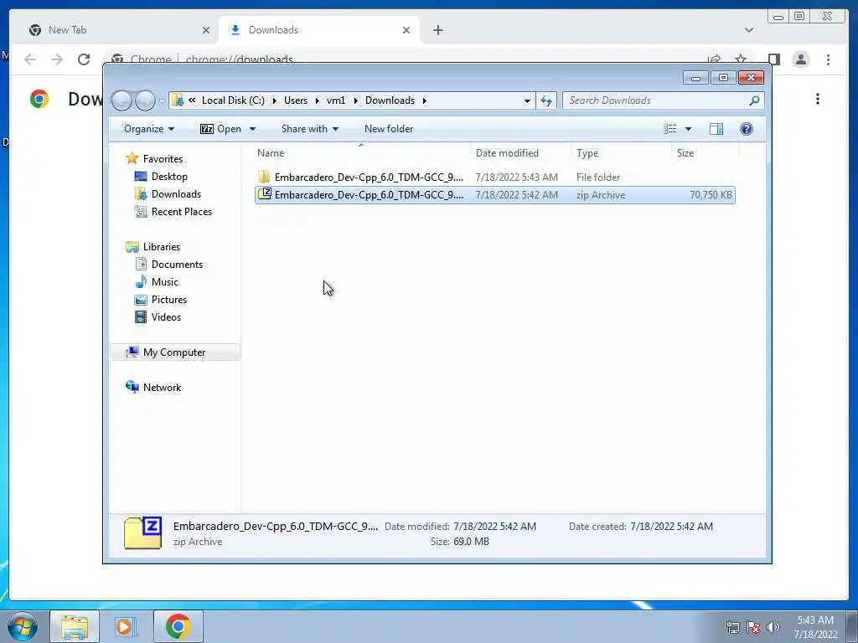Close the Chrome Downloads tab

(406, 30)
